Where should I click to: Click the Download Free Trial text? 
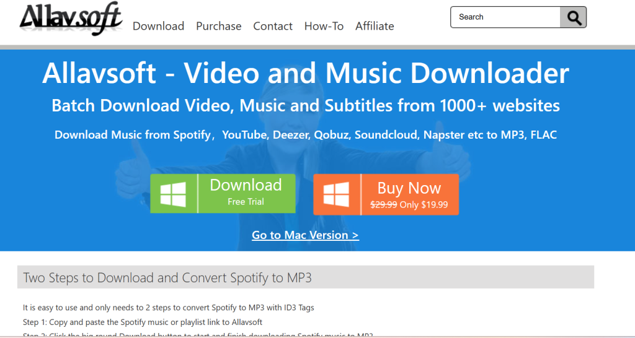pyautogui.click(x=246, y=192)
